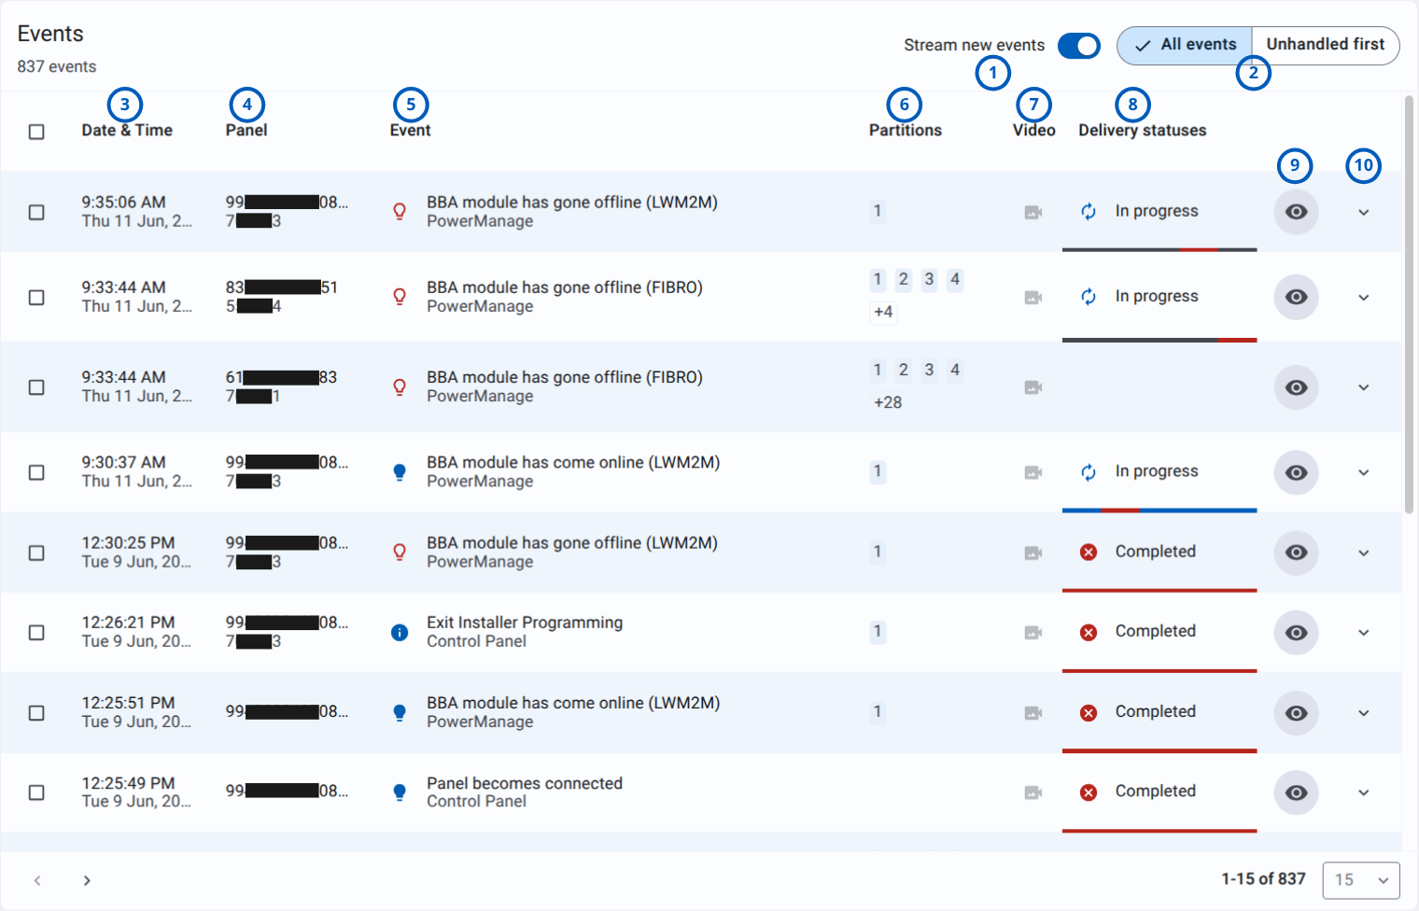Expand the Exit Installer Programming row

pyautogui.click(x=1364, y=633)
